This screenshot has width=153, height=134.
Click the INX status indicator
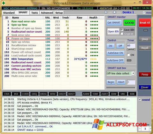[16, 94]
